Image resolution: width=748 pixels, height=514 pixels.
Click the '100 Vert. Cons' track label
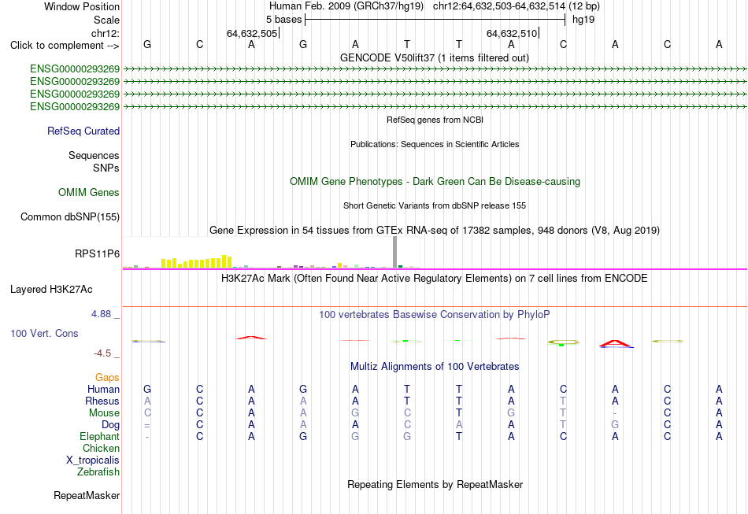click(44, 333)
